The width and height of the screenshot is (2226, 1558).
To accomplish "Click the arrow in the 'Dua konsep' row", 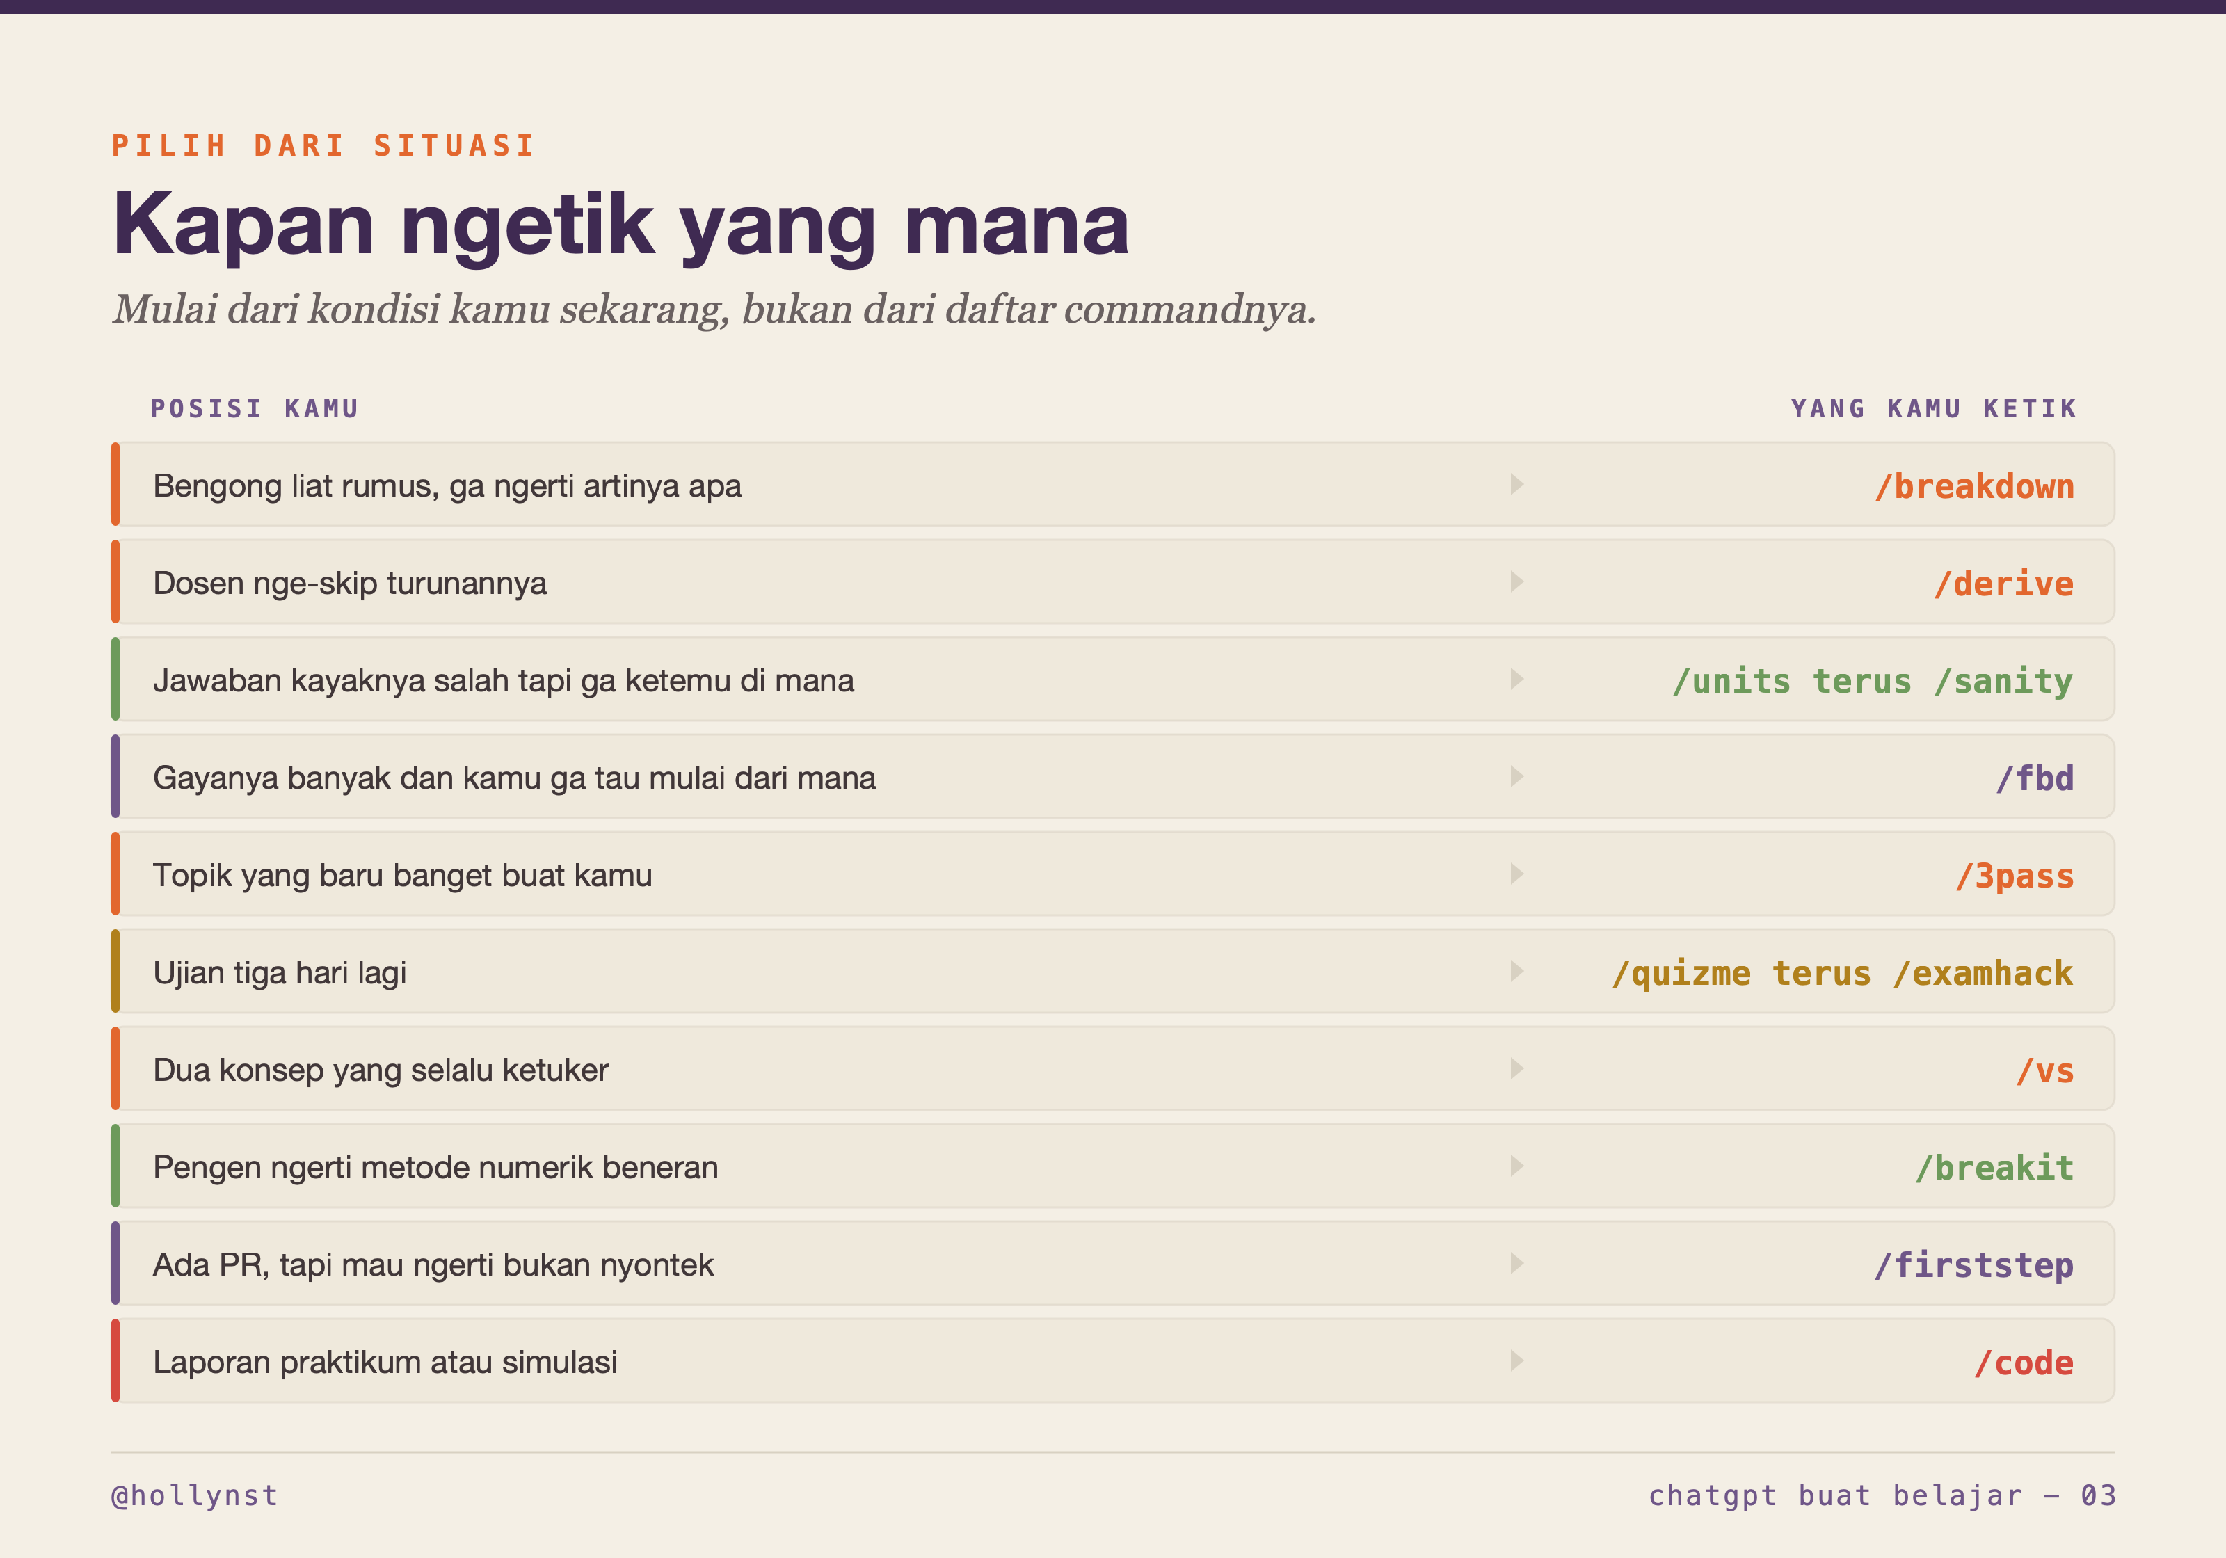I will tap(1517, 1068).
